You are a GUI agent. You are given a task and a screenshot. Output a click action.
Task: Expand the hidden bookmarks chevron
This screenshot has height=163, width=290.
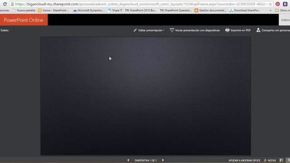click(x=271, y=10)
